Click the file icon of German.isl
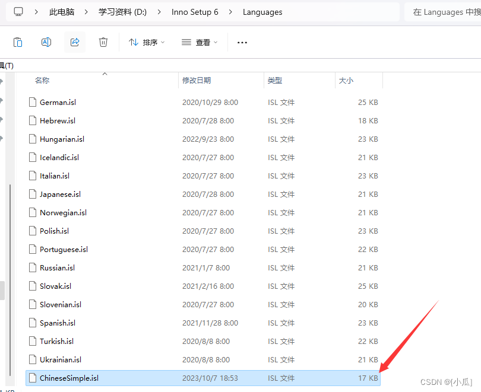Screen dimensions: 481x392 pyautogui.click(x=33, y=102)
